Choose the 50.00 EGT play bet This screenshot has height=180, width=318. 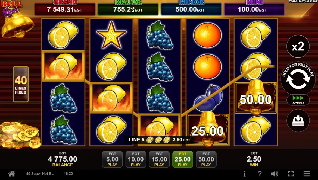click(x=206, y=159)
